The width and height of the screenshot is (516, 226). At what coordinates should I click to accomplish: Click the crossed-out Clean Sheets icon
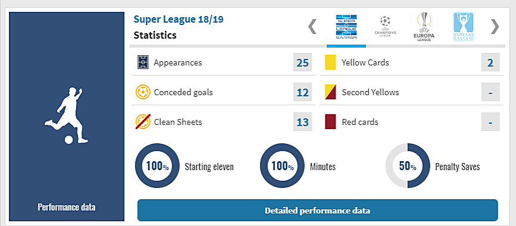click(x=143, y=122)
